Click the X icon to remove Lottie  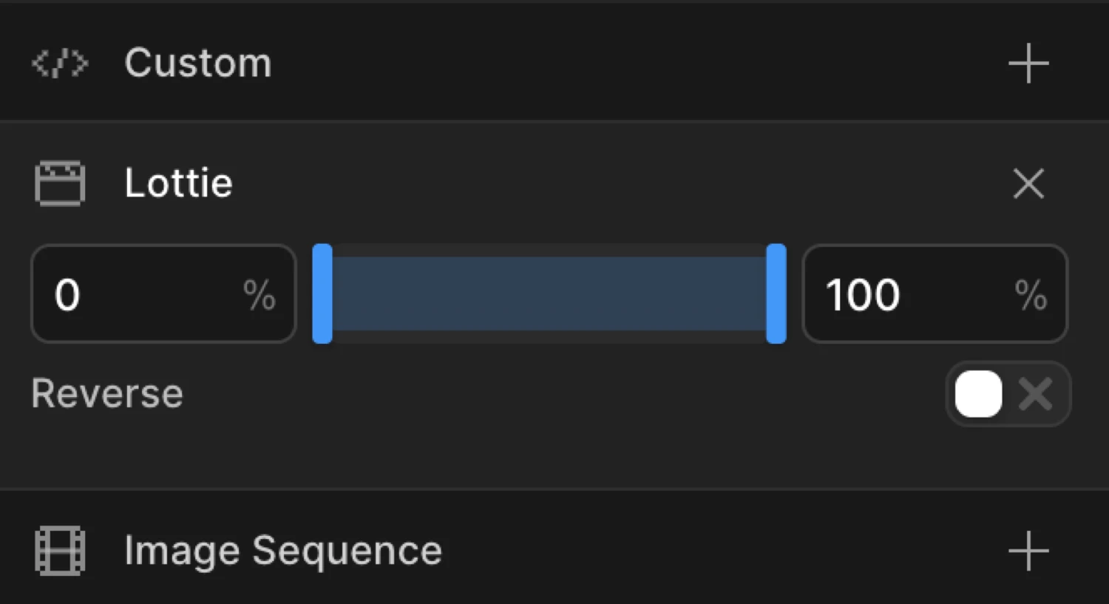pyautogui.click(x=1028, y=183)
